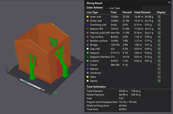
Task: Click the Overhang wall blue color swatch
Action: point(88,25)
